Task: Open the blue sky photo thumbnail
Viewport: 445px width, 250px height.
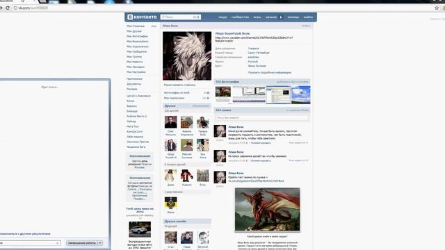Action: [x=301, y=95]
